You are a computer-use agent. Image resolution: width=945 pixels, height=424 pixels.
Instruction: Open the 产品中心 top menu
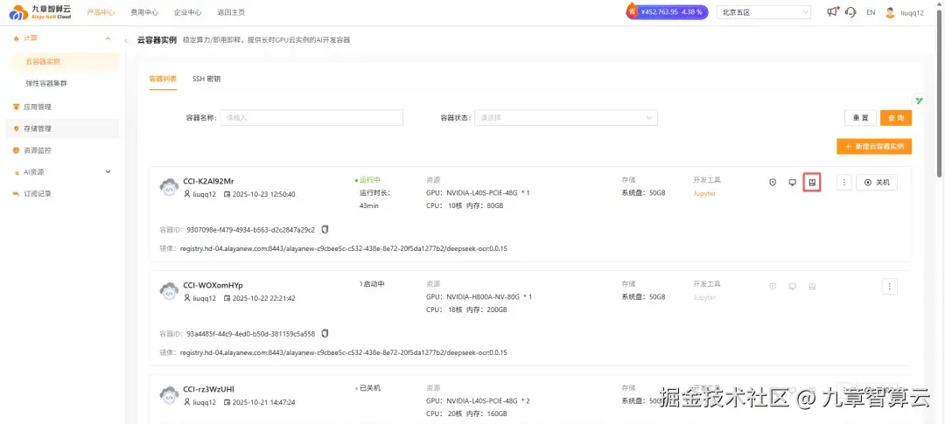click(101, 12)
